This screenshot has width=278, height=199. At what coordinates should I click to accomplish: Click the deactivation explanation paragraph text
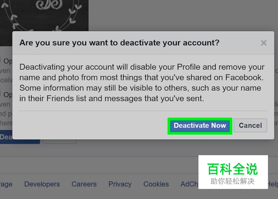(x=142, y=83)
